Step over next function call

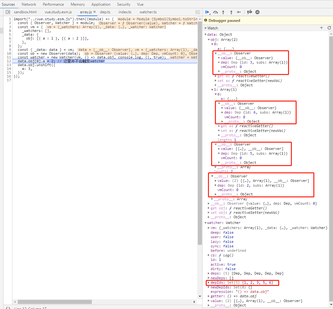[216, 12]
